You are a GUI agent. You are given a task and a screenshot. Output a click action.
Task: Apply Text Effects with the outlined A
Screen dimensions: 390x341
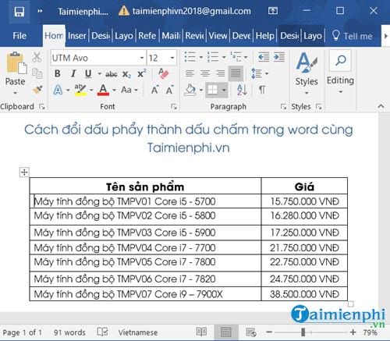[58, 91]
